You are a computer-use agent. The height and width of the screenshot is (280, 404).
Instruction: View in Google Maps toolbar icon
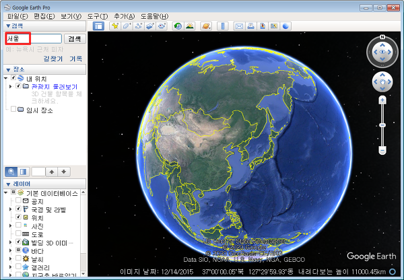click(274, 26)
